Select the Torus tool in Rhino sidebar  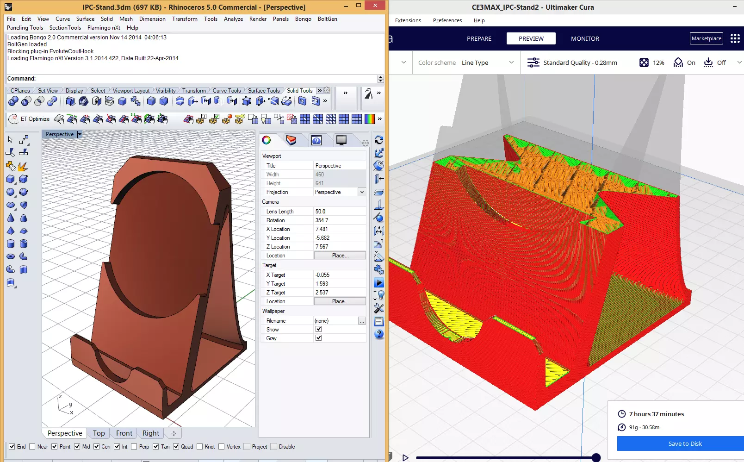[x=11, y=256]
